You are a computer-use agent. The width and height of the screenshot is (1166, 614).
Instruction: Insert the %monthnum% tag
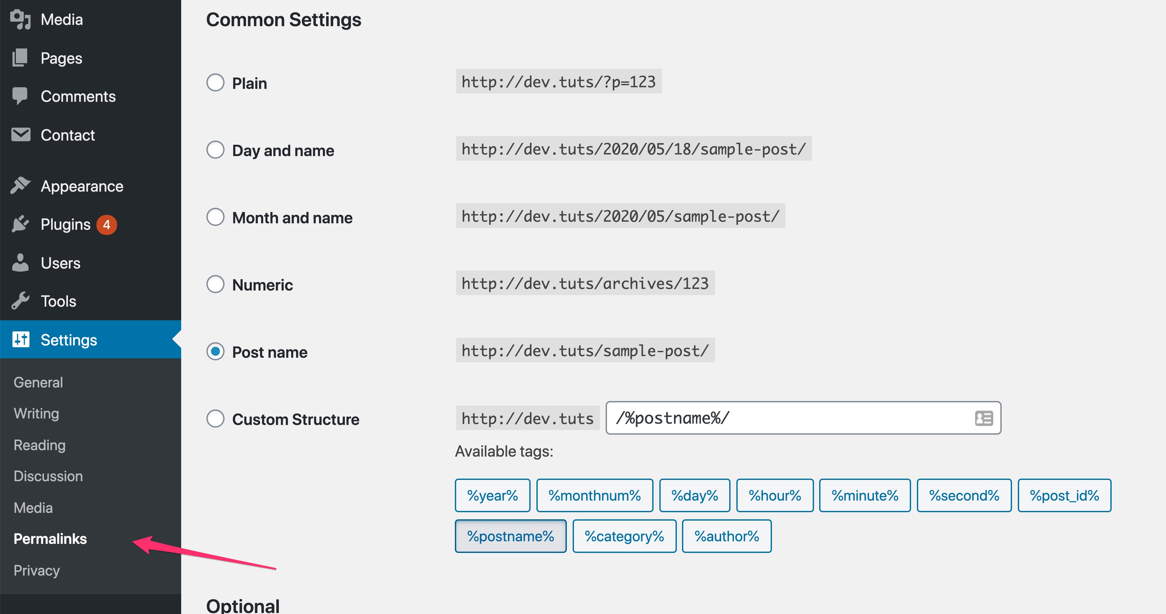[595, 495]
